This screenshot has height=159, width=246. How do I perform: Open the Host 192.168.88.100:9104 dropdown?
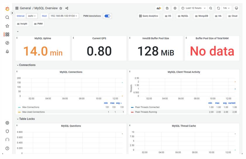[x=64, y=16]
